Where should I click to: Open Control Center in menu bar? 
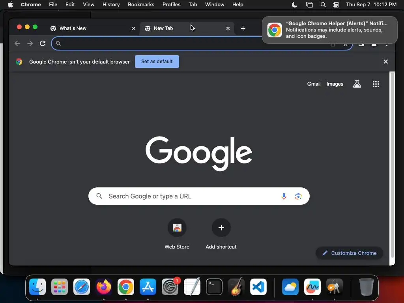click(336, 5)
